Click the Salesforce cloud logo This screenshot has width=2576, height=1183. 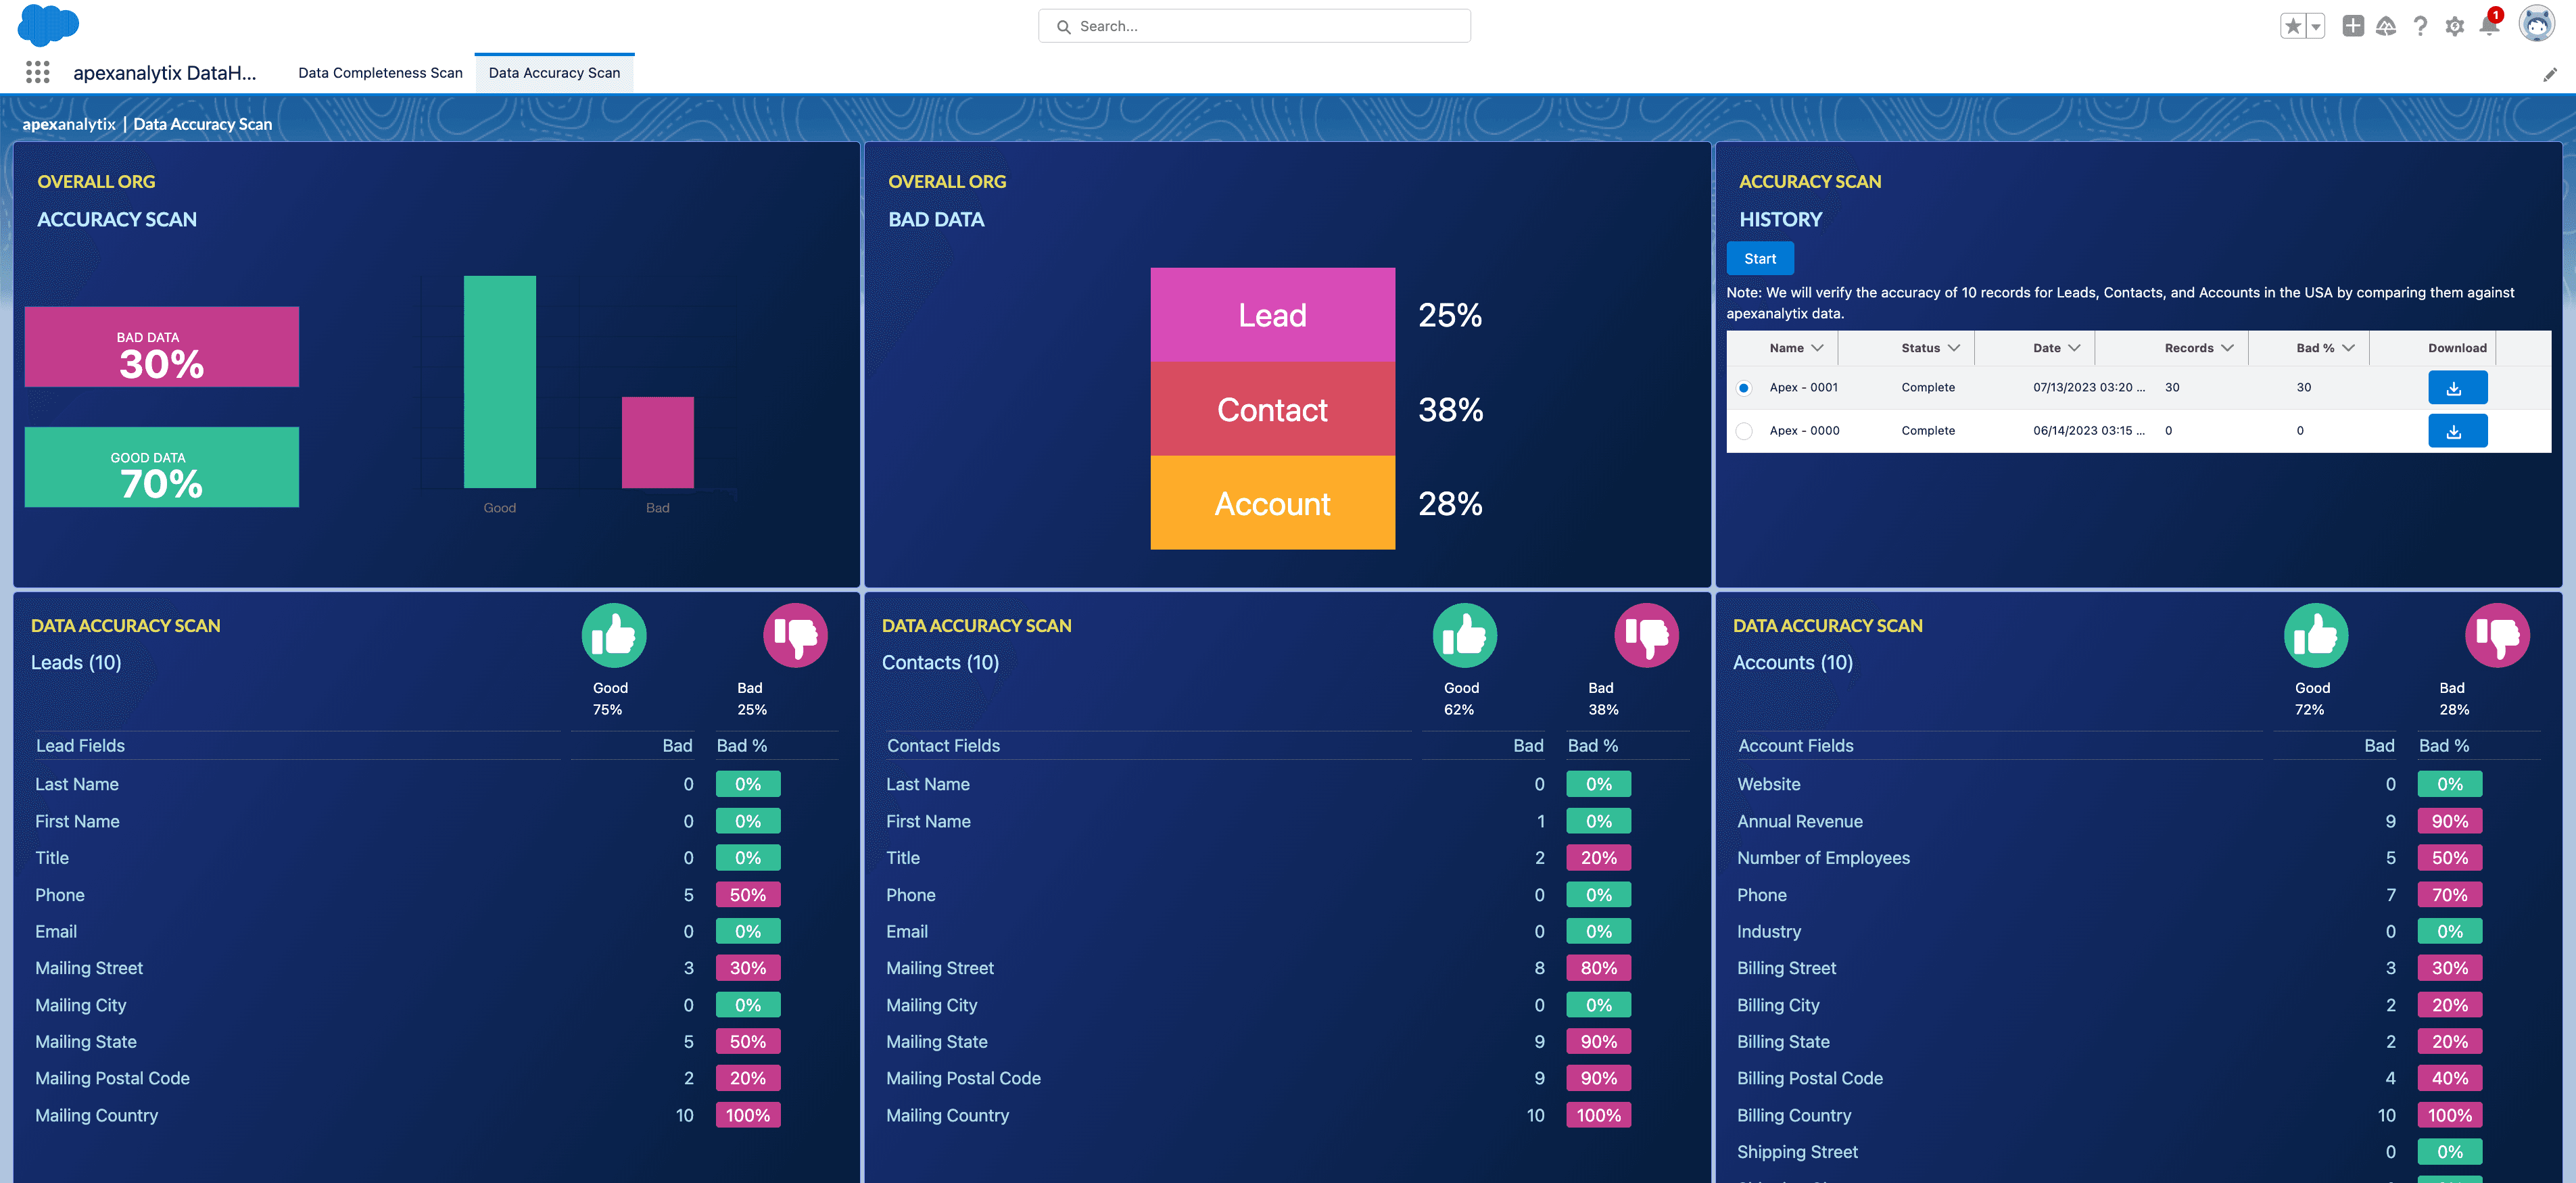click(48, 24)
